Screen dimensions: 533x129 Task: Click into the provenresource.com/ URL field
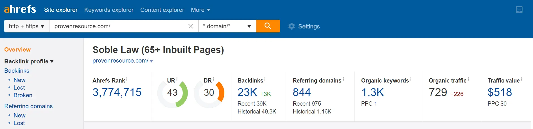[119, 26]
